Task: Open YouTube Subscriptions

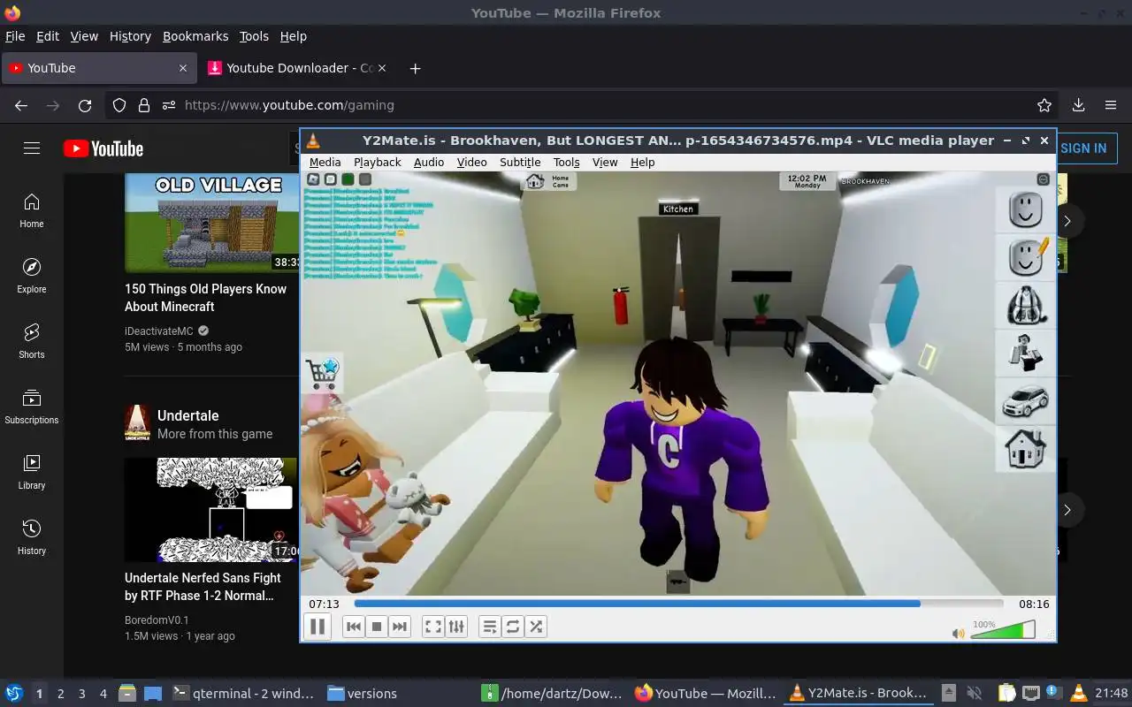Action: (32, 407)
